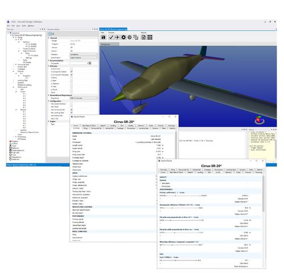This screenshot has height=273, width=284.
Task: Enable the Is Titanium checkbox
Action: coord(72,84)
